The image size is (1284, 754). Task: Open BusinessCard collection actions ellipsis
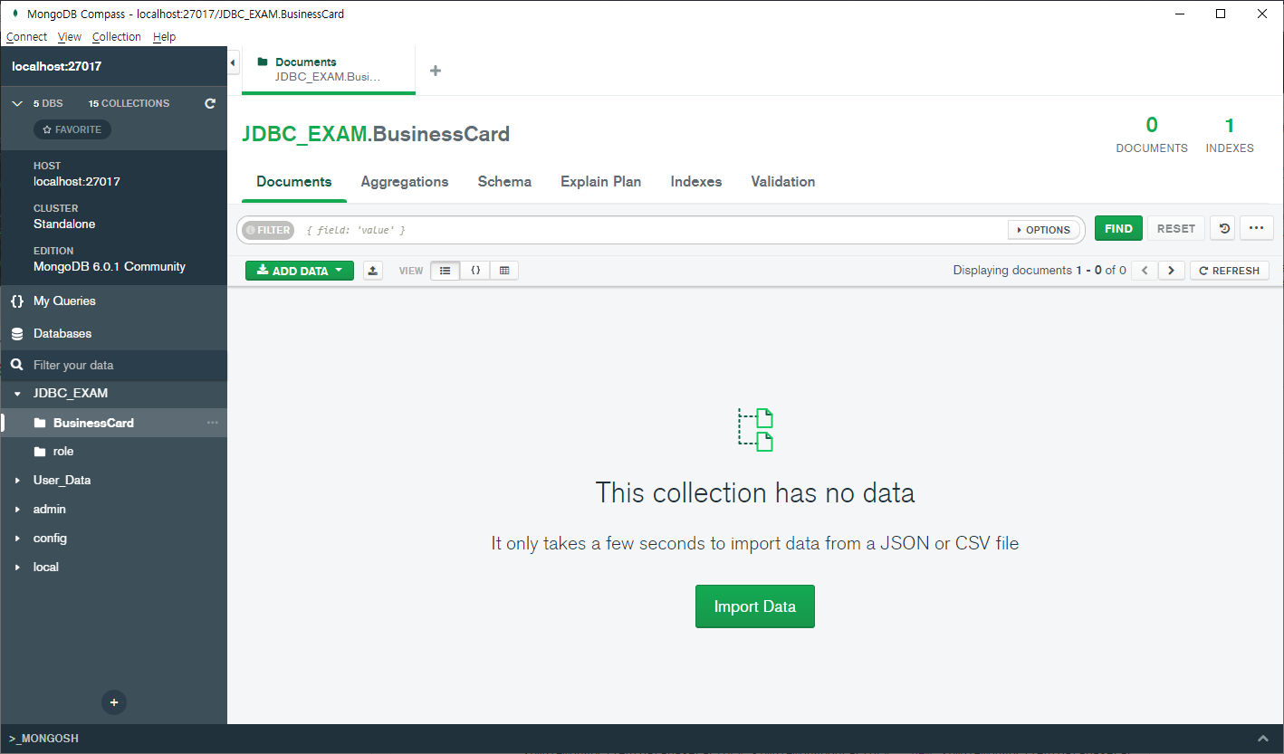pyautogui.click(x=213, y=423)
